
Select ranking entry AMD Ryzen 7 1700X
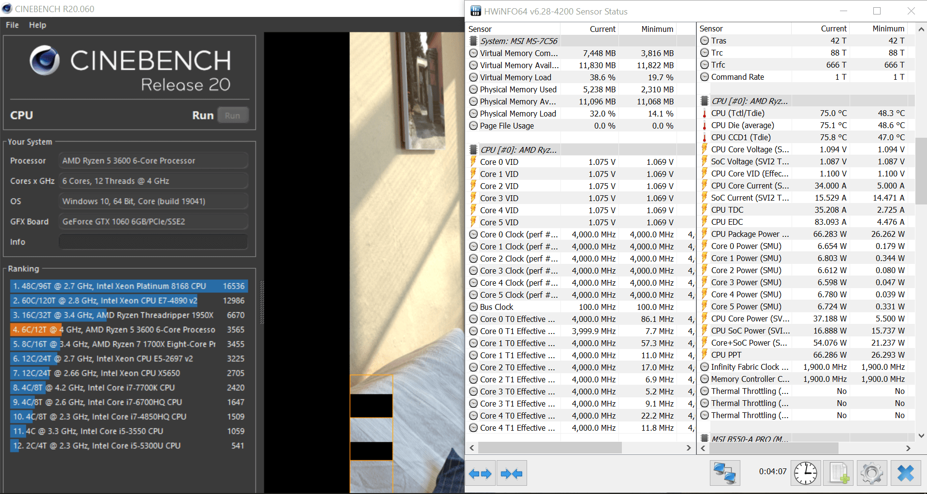coord(129,344)
